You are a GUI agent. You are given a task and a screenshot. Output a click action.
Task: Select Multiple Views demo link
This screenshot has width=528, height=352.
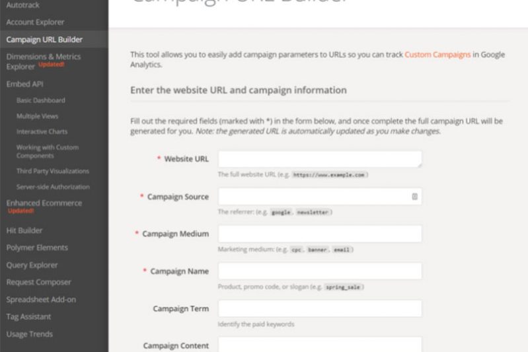point(38,116)
